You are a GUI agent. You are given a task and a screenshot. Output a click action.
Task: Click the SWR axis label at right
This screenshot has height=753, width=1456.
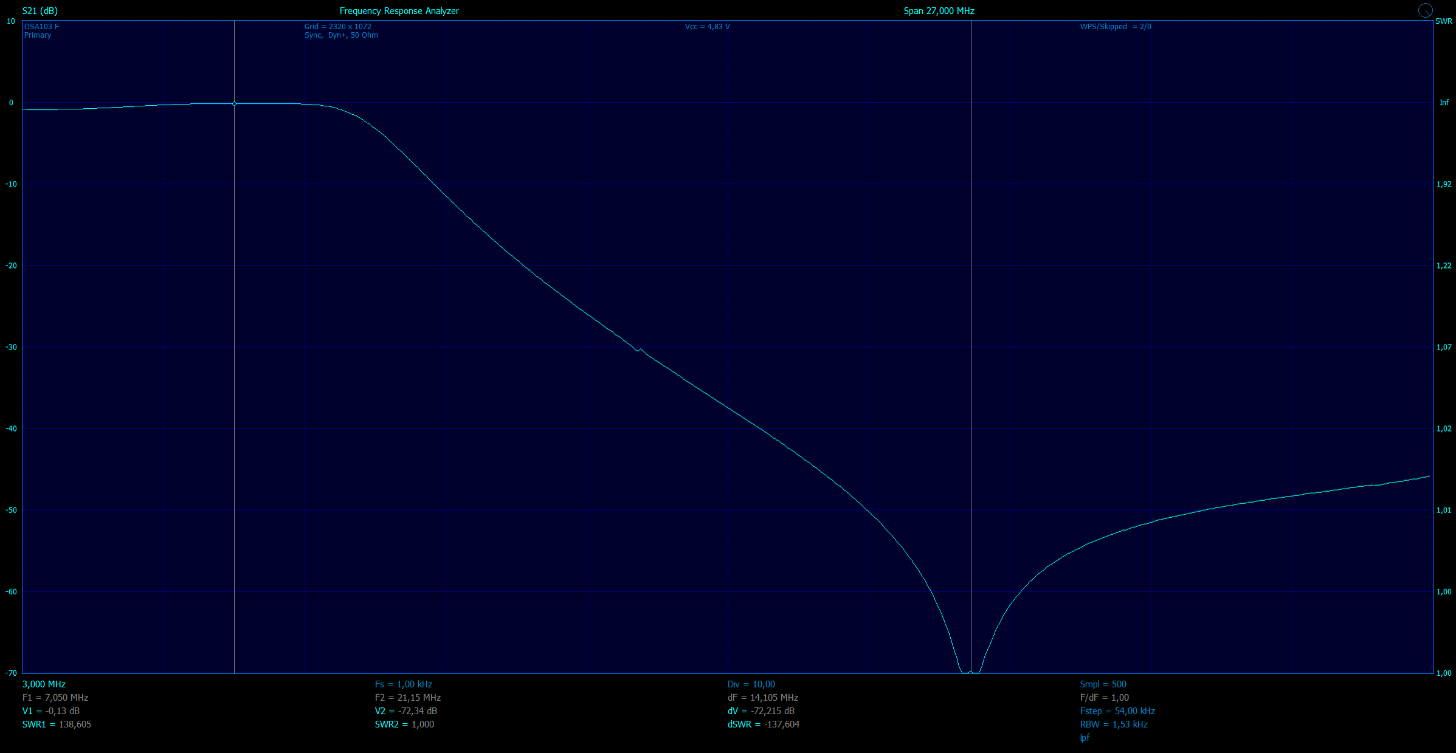click(x=1443, y=21)
